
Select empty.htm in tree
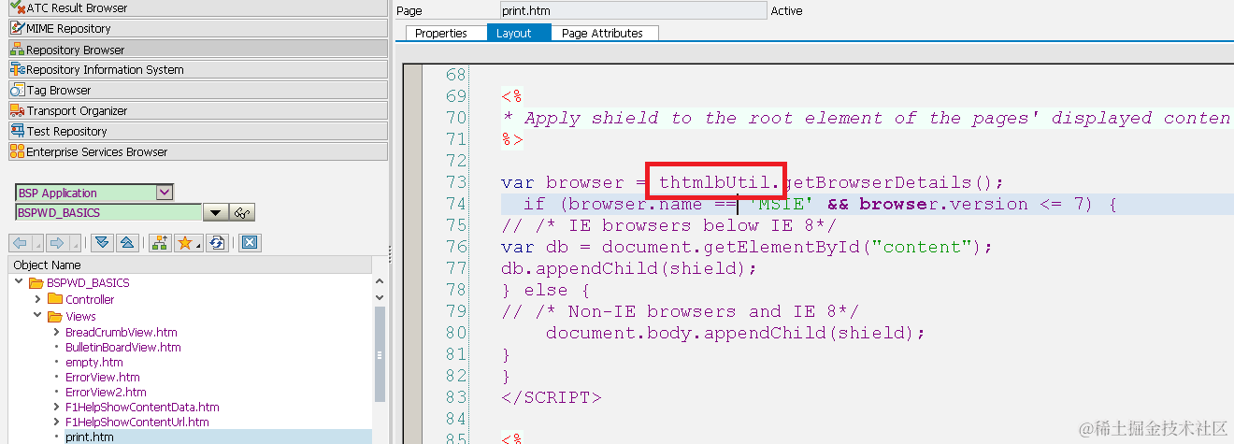[93, 362]
